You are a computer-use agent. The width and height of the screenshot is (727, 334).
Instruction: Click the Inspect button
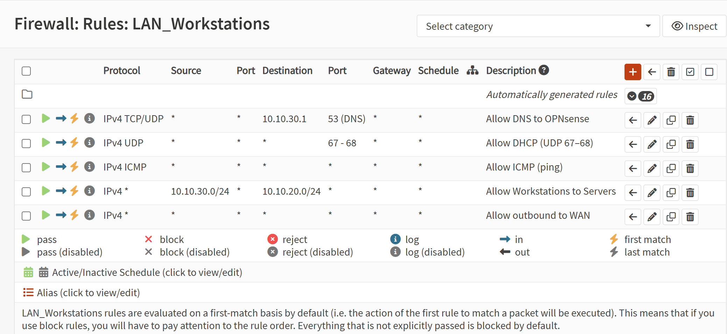pos(694,26)
